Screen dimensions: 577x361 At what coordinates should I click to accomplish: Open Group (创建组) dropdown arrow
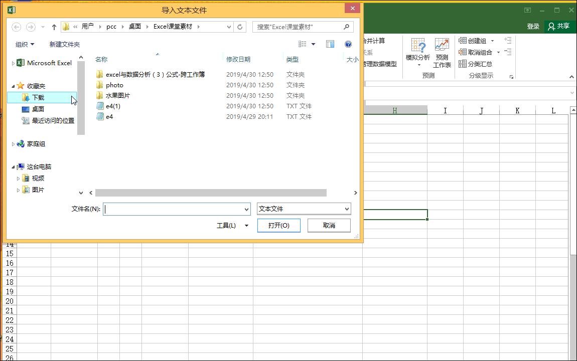point(492,41)
